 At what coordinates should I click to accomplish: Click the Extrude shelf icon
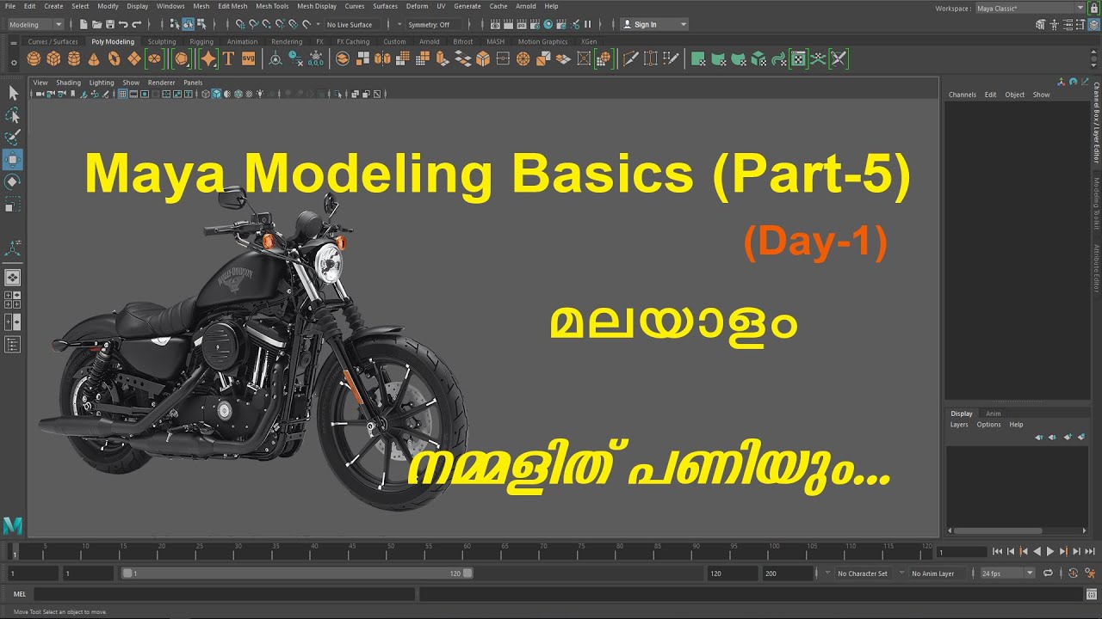coord(442,59)
